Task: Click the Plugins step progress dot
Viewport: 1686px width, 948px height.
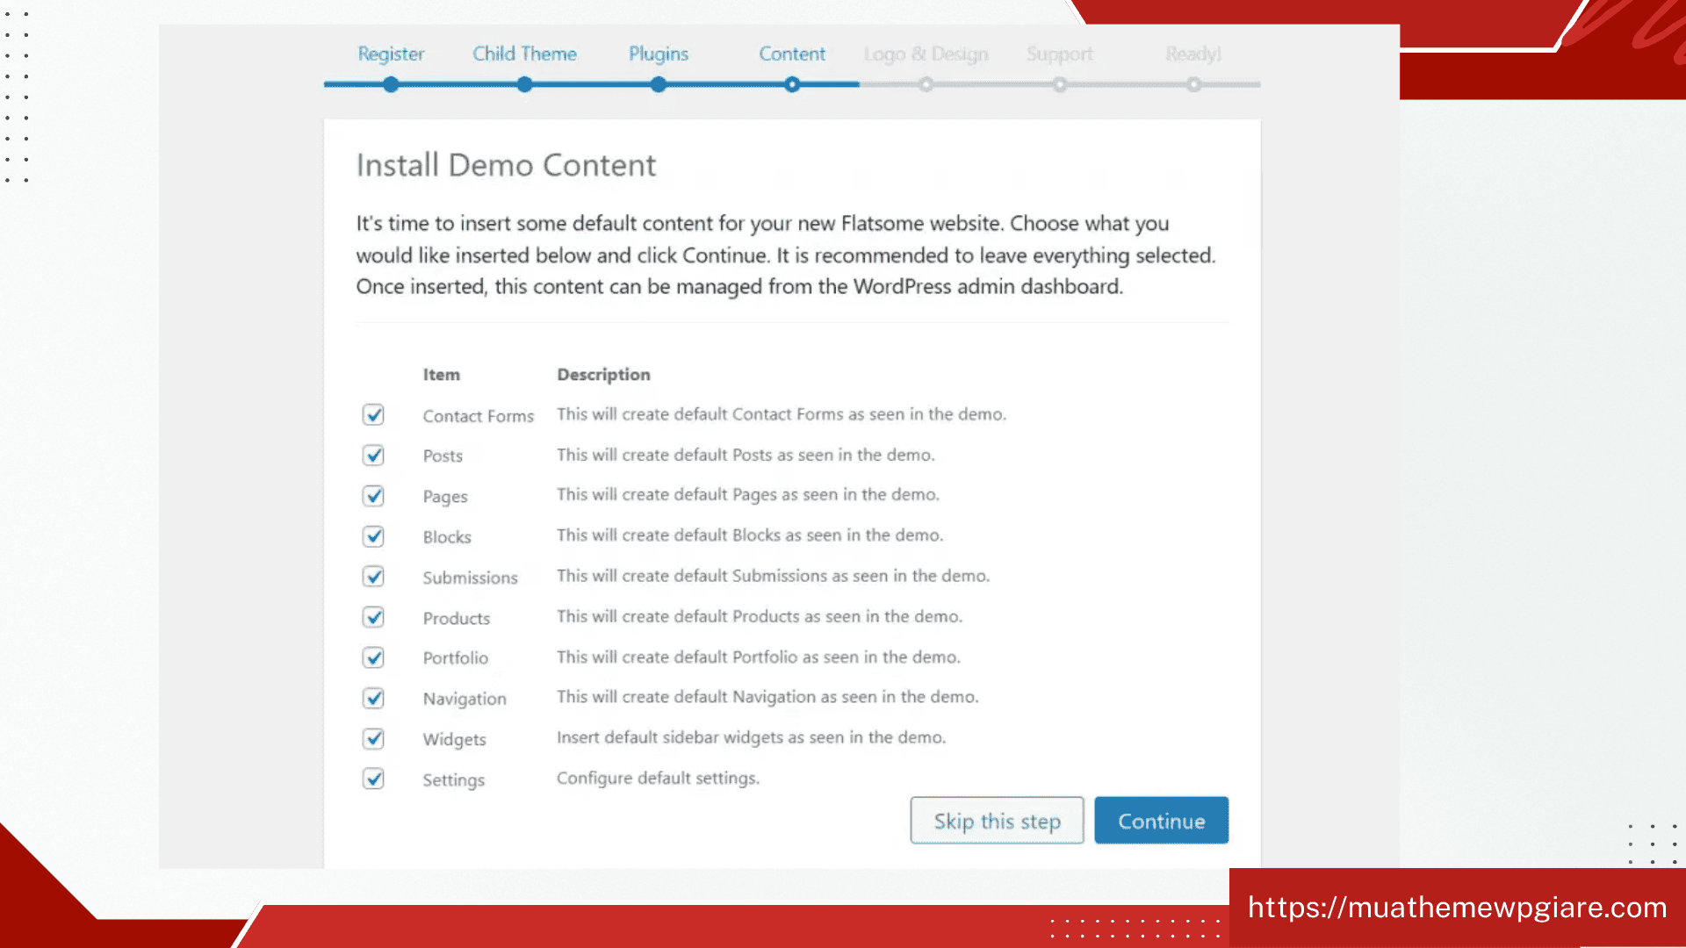Action: [x=659, y=84]
